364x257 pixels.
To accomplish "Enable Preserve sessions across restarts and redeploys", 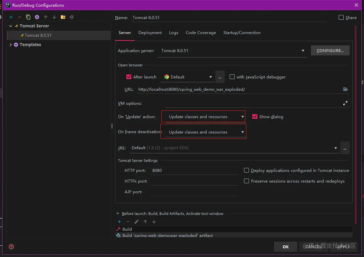I will pyautogui.click(x=246, y=181).
